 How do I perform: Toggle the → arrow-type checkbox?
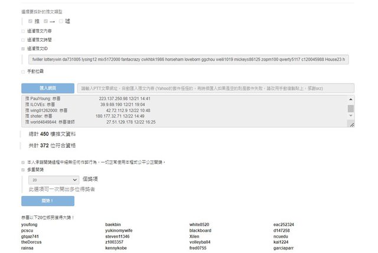[45, 21]
